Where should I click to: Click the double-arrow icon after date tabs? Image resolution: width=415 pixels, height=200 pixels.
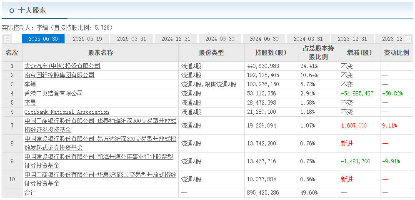(409, 39)
